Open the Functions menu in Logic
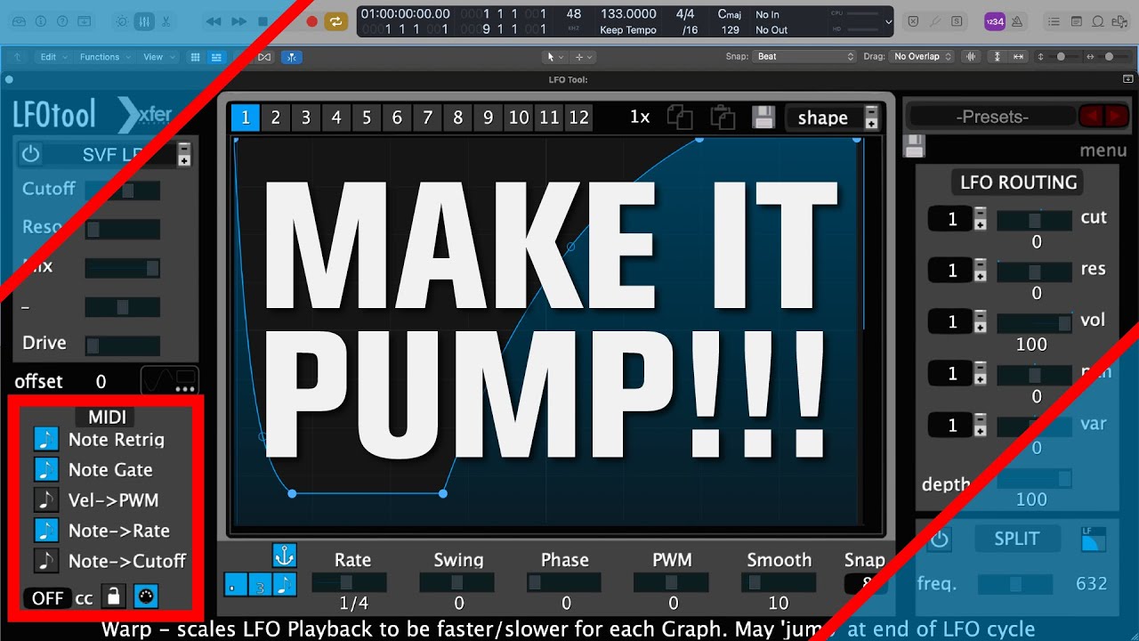The width and height of the screenshot is (1139, 641). pyautogui.click(x=104, y=57)
